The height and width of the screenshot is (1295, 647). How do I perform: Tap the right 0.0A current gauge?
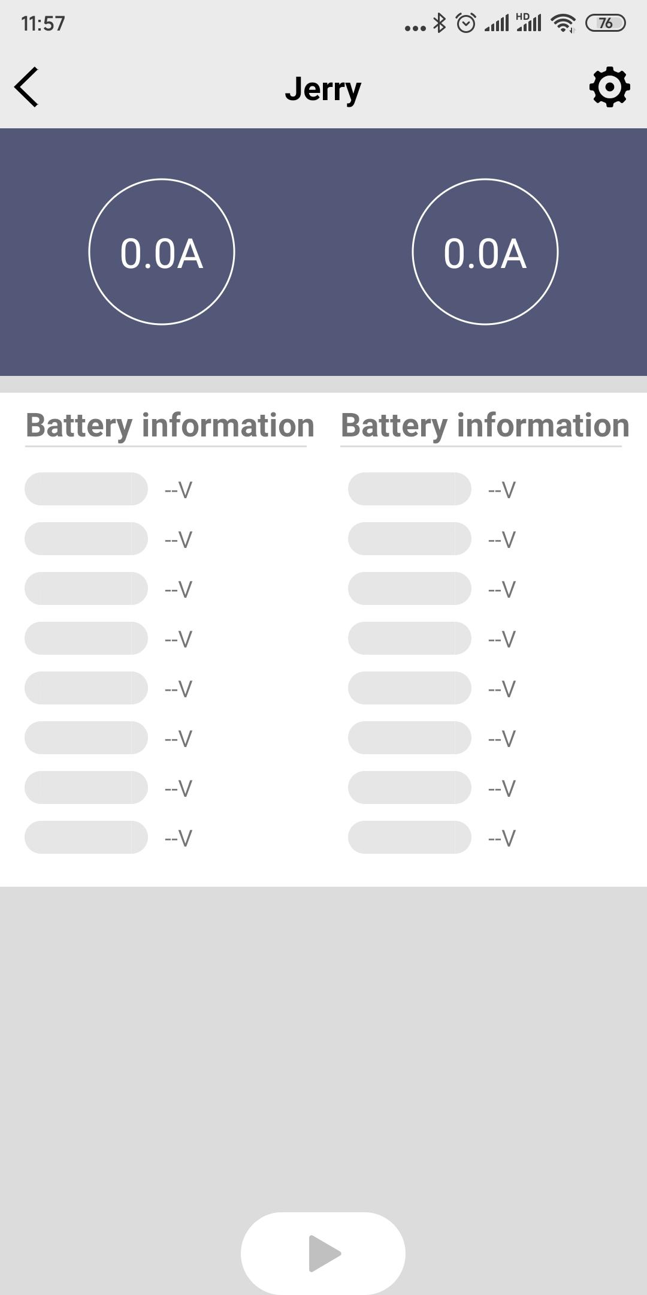click(x=485, y=252)
